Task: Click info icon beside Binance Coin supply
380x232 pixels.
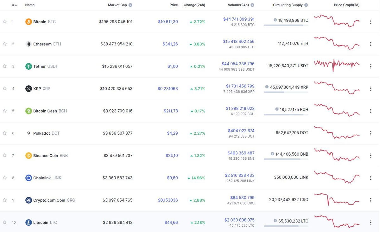Action: [x=272, y=154]
